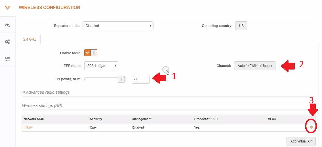Expand Advanced radio settings
Screen dimensions: 322x147
46,92
